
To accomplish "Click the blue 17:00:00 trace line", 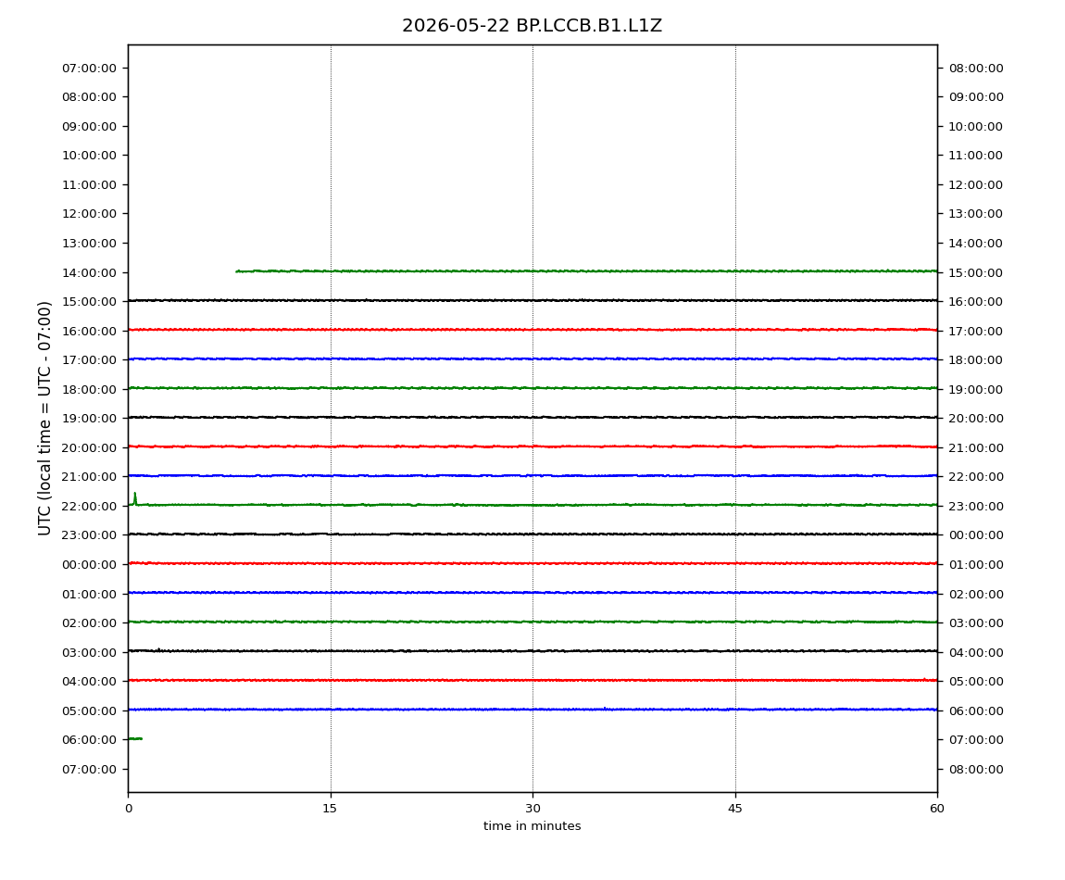I will point(532,358).
